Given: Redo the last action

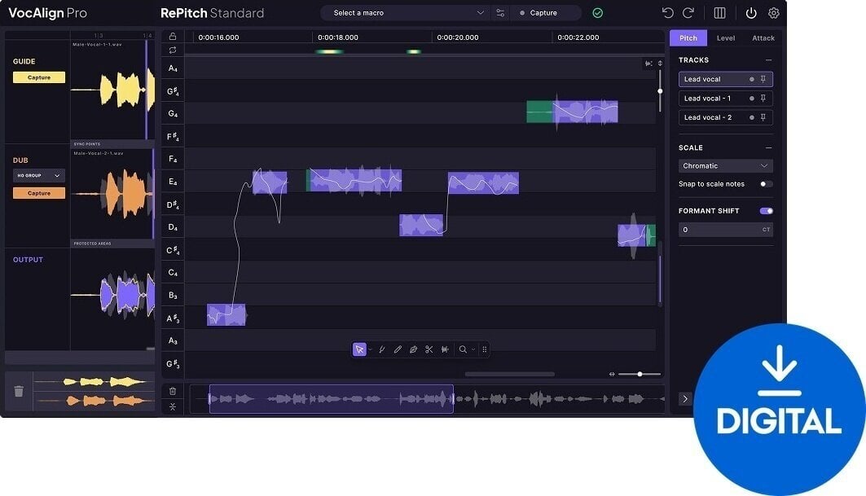Looking at the screenshot, I should (x=688, y=13).
